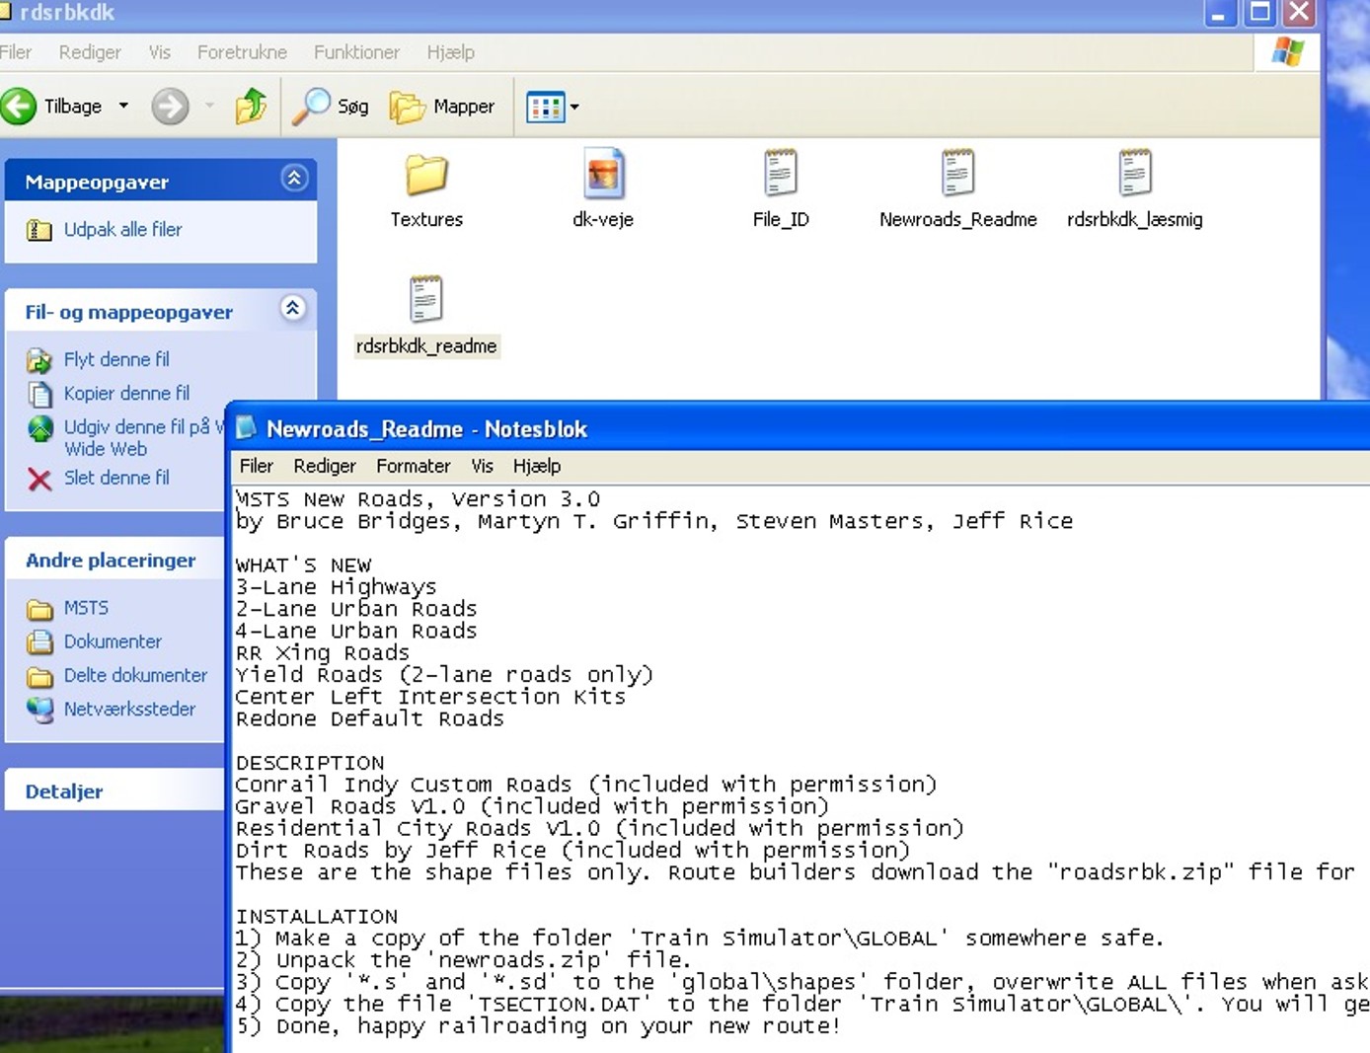Open Rediger menu in explorer window
Image resolution: width=1370 pixels, height=1053 pixels.
click(90, 52)
